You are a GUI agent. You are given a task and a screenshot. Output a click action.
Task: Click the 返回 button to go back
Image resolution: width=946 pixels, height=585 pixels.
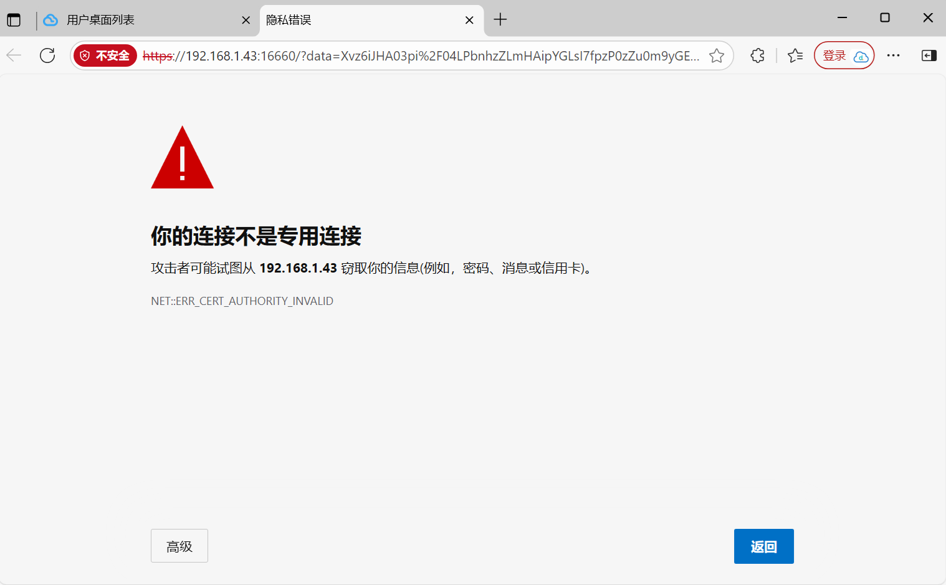coord(763,546)
